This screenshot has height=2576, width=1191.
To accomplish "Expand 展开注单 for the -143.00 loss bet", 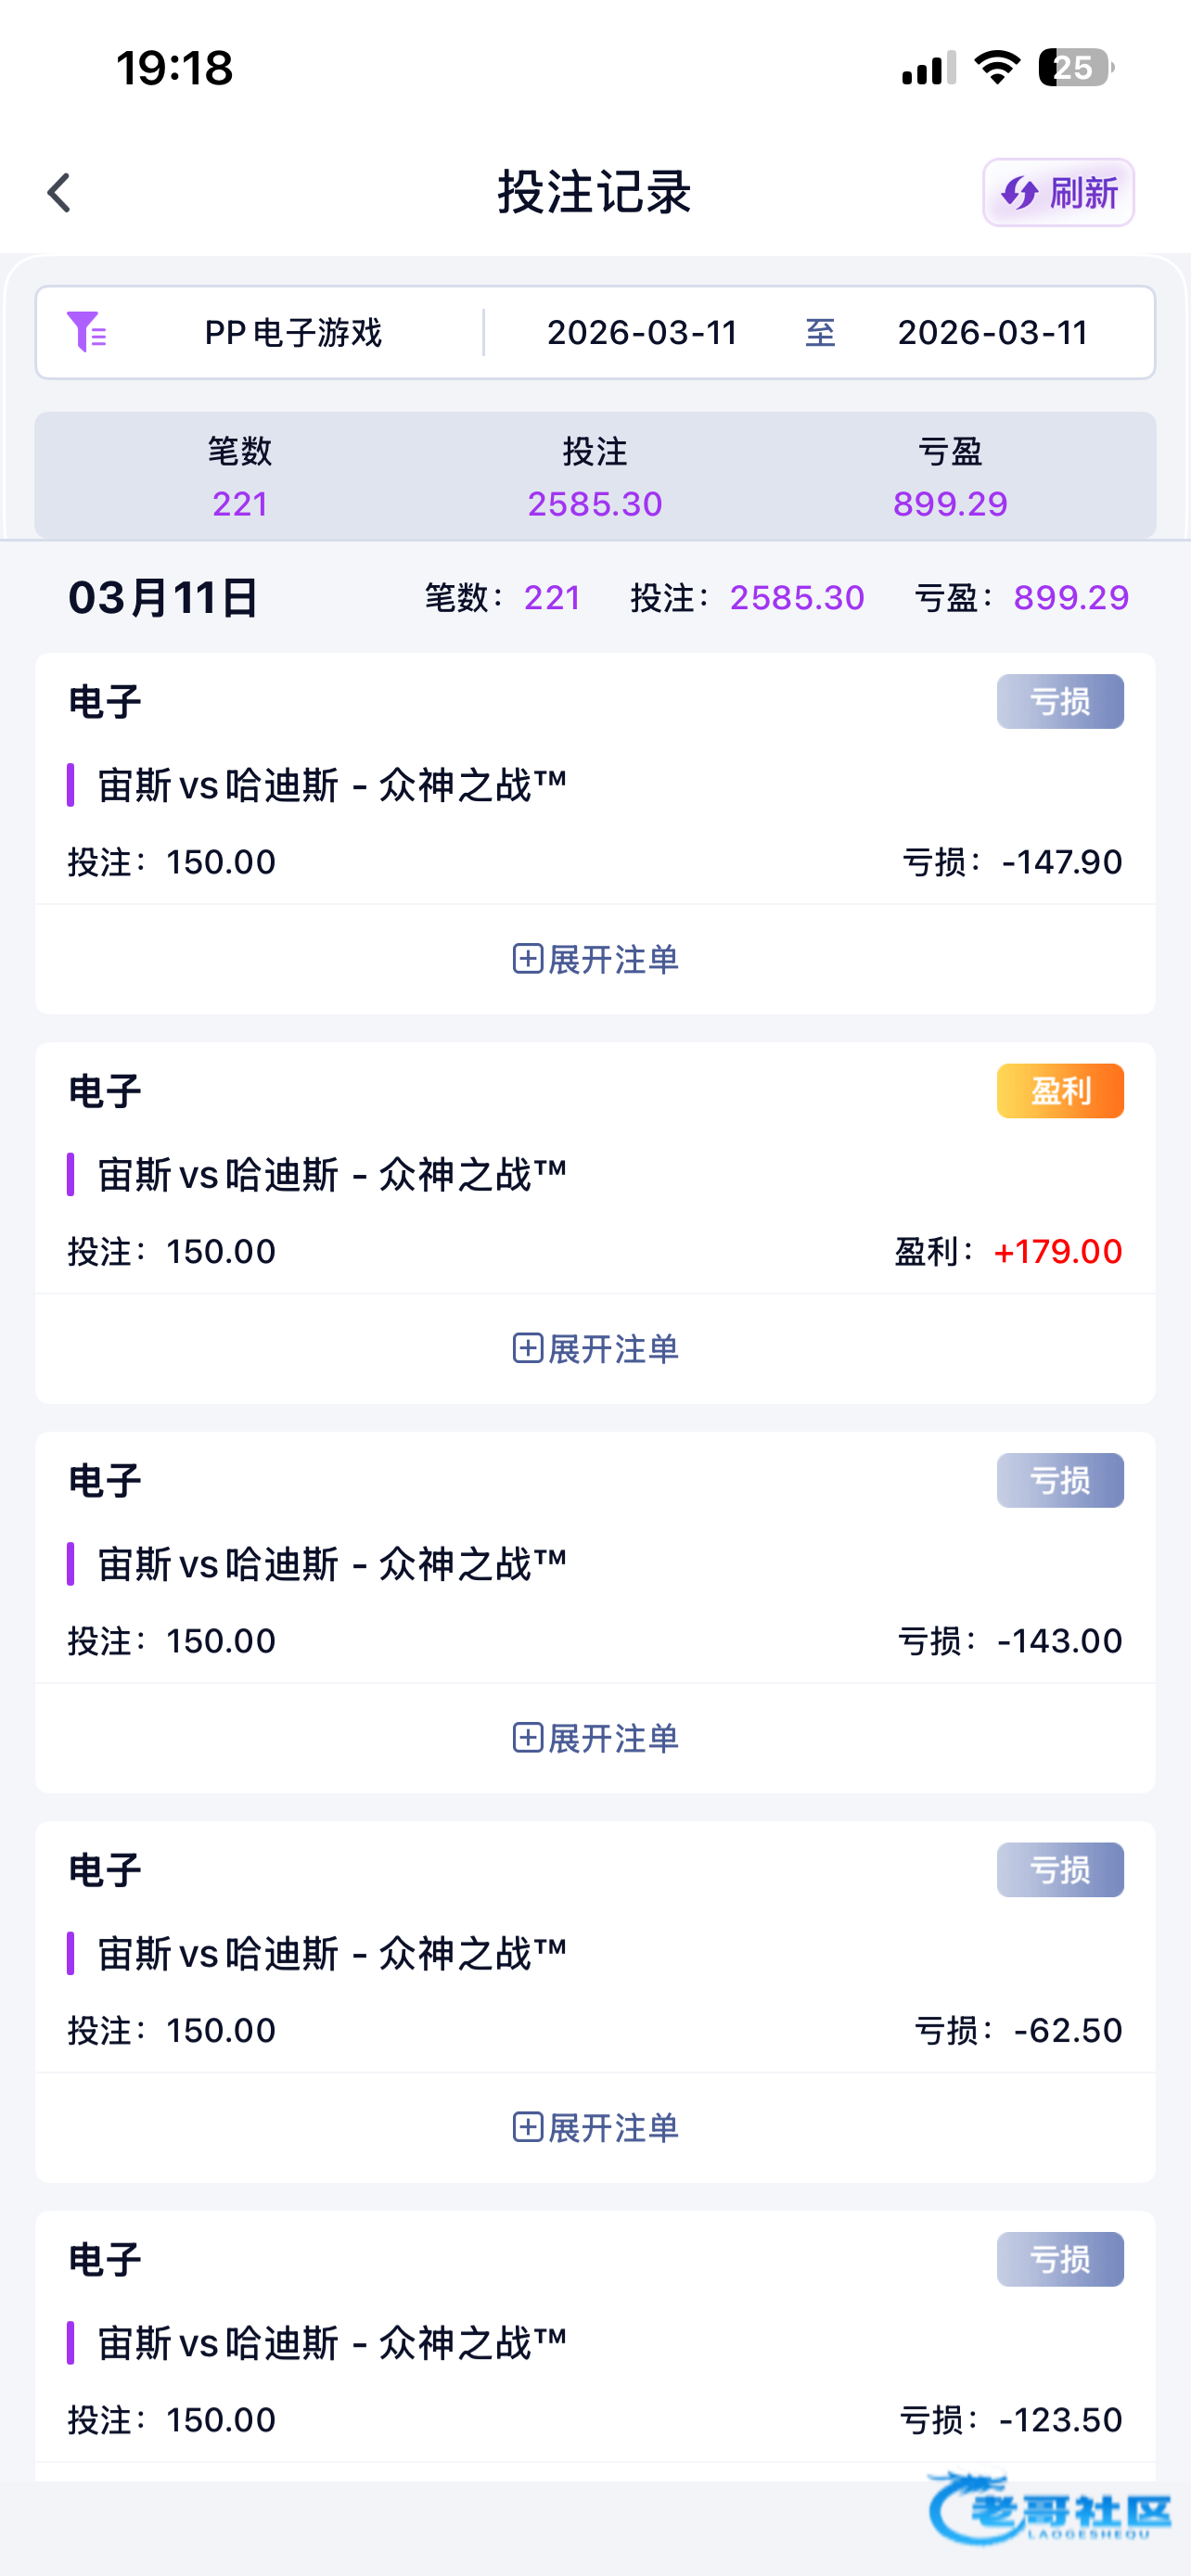I will [595, 1738].
